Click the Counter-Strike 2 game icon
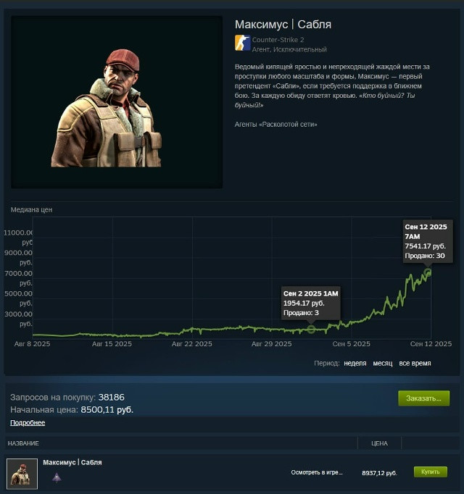The height and width of the screenshot is (494, 464). coord(243,43)
